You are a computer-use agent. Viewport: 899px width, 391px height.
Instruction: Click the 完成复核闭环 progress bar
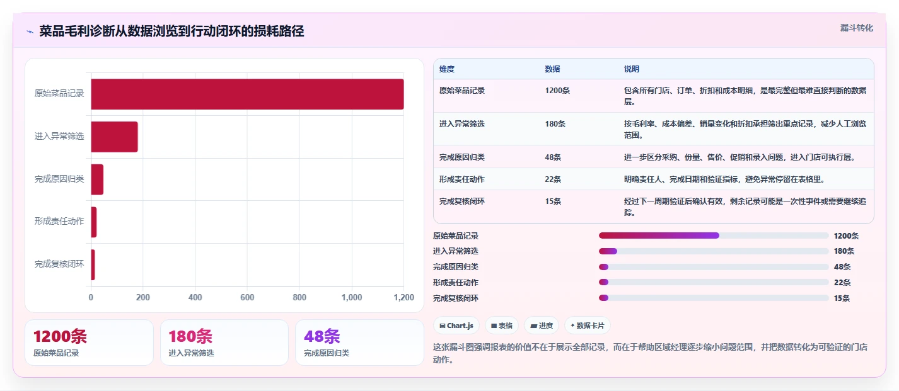pyautogui.click(x=714, y=298)
